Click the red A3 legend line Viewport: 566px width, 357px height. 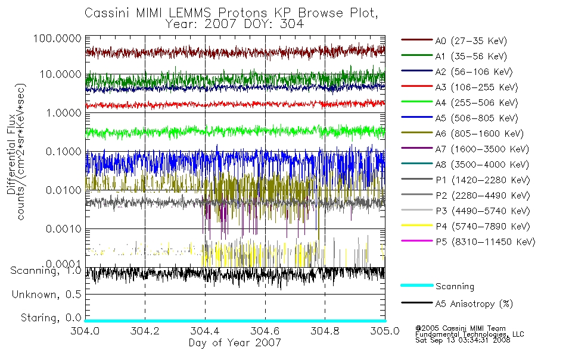coord(416,86)
